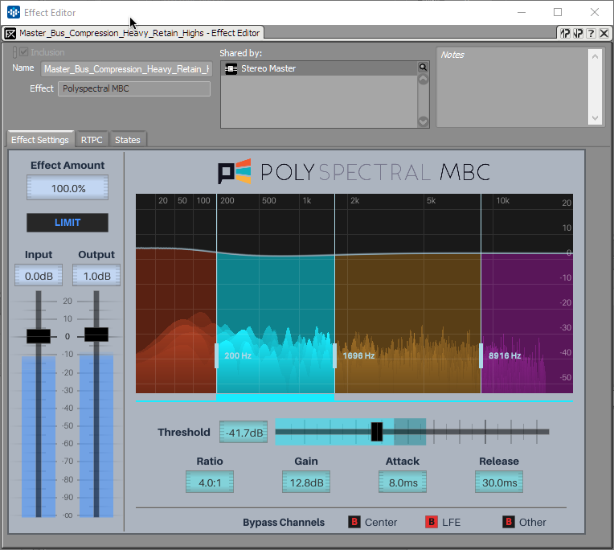614x550 pixels.
Task: Click the Attack 8.0ms value box
Action: click(403, 482)
